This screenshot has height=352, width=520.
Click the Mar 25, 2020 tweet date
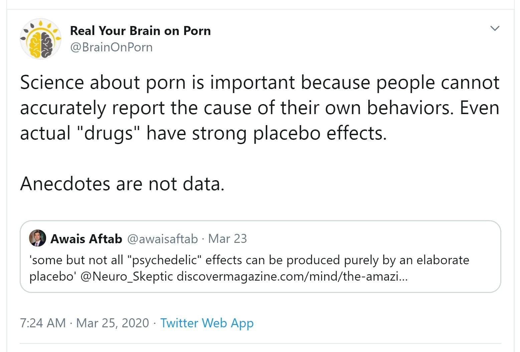click(113, 323)
